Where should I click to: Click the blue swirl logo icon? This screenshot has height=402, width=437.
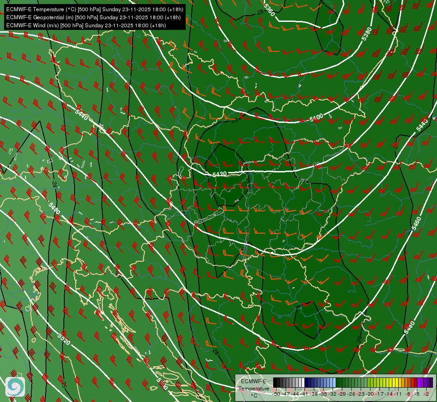pos(15,387)
